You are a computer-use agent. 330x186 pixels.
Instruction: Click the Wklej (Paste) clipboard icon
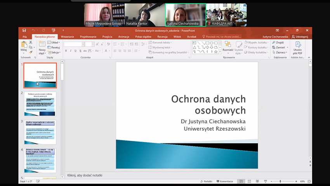click(24, 45)
